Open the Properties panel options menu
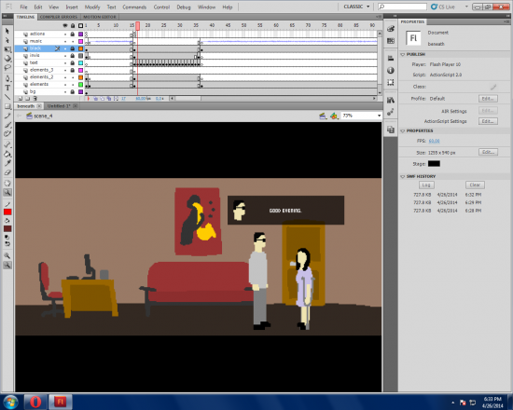 coord(506,21)
